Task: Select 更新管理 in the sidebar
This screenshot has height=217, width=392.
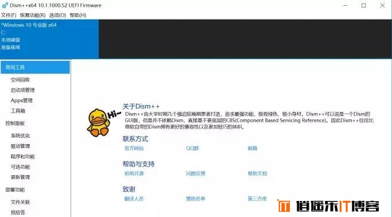Action: click(20, 177)
